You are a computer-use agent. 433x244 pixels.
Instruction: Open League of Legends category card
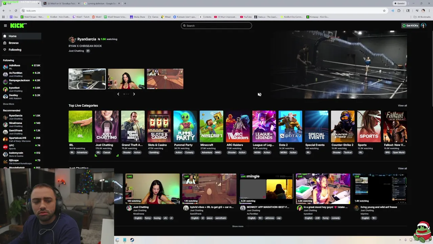click(264, 126)
